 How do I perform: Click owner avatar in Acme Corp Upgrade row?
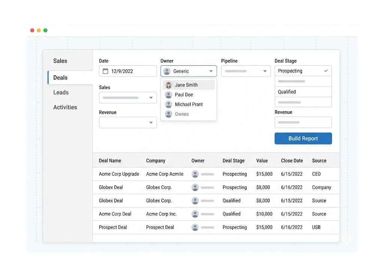(x=195, y=174)
